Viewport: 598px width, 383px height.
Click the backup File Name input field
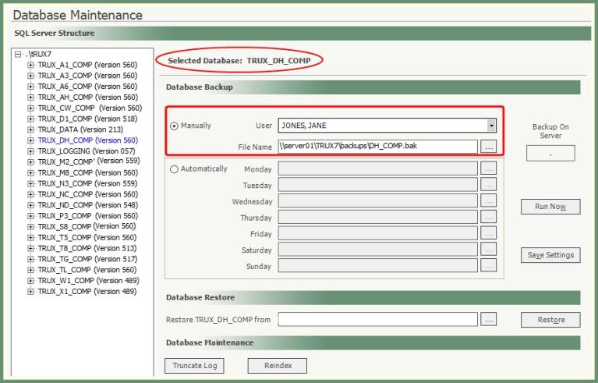coord(377,146)
